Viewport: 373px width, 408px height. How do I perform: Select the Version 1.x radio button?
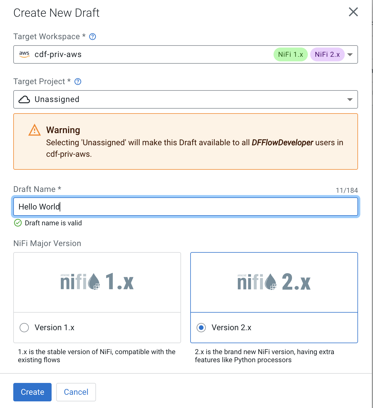point(24,328)
